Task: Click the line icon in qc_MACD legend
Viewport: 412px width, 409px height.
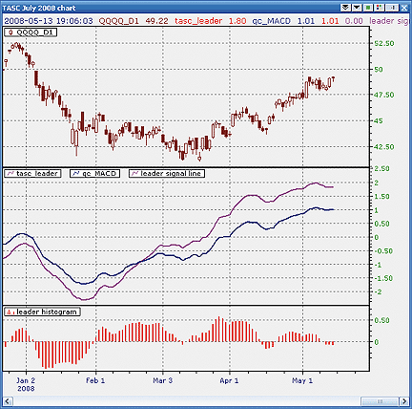Action: coord(76,173)
